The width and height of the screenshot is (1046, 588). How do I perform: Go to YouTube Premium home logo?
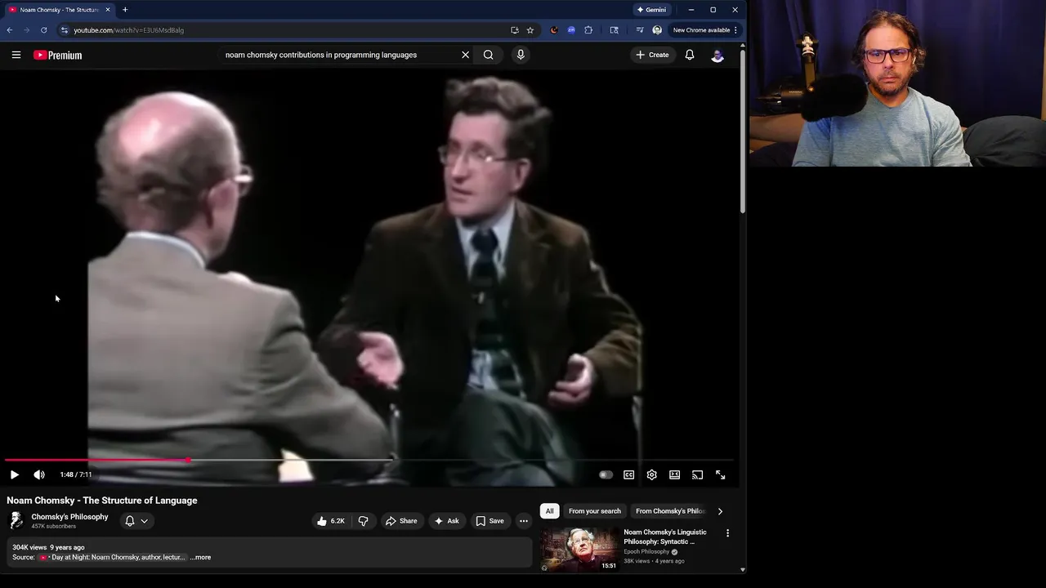[57, 55]
